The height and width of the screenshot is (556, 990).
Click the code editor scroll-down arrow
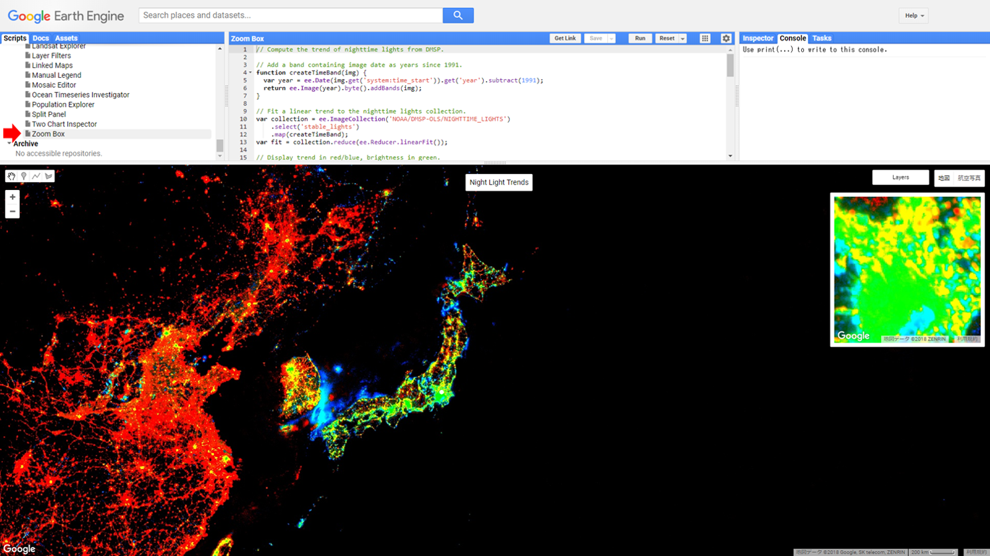click(x=730, y=156)
